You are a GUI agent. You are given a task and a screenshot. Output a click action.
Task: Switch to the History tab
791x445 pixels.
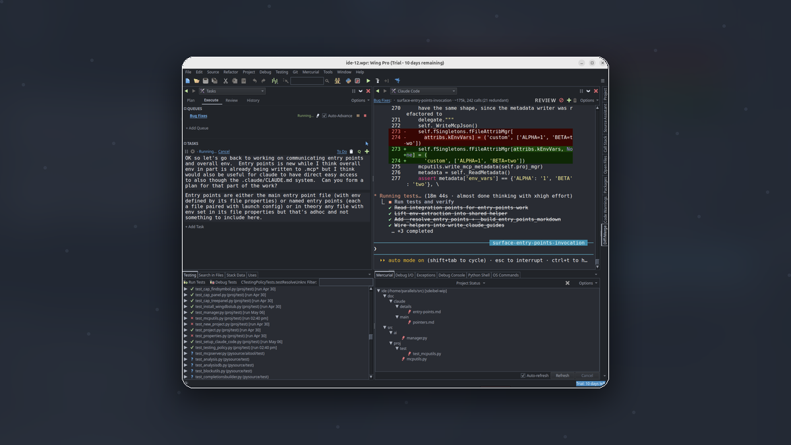[253, 100]
